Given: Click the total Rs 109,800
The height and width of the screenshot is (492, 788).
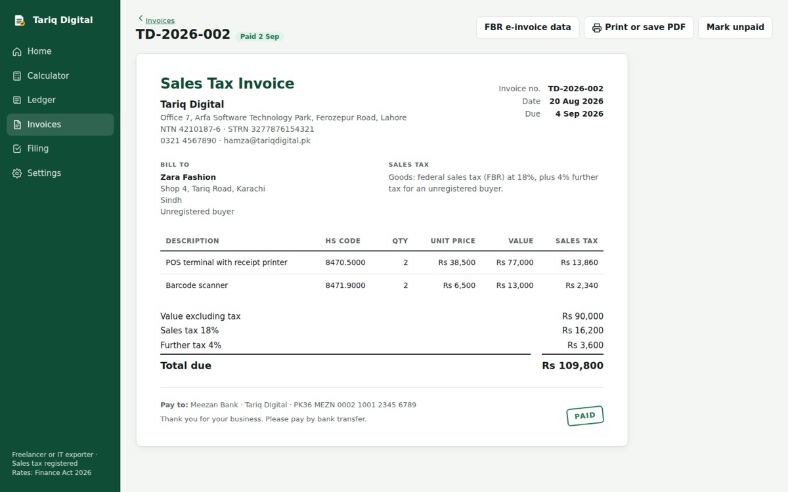Looking at the screenshot, I should [x=573, y=365].
